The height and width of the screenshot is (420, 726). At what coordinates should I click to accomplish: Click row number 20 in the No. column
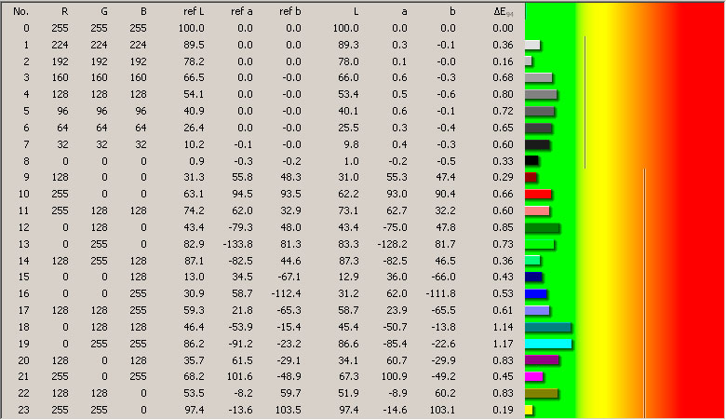(23, 360)
